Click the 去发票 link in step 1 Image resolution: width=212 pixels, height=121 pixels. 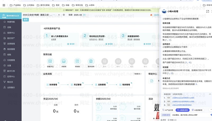(54, 39)
